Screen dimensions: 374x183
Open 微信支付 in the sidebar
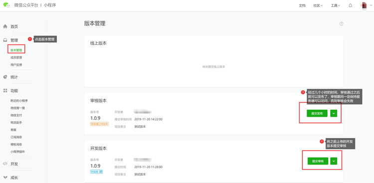pyautogui.click(x=16, y=115)
